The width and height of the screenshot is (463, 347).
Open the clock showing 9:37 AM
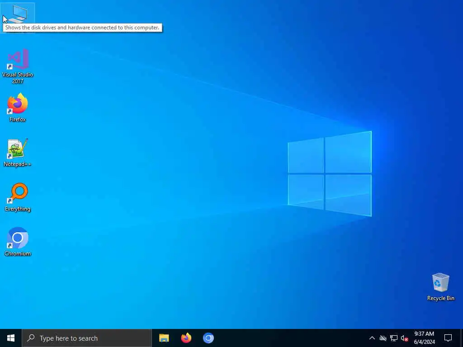point(424,338)
